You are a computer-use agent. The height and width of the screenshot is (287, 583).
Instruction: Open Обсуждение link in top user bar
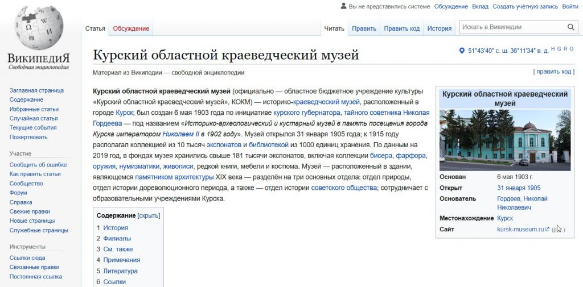[x=451, y=6]
